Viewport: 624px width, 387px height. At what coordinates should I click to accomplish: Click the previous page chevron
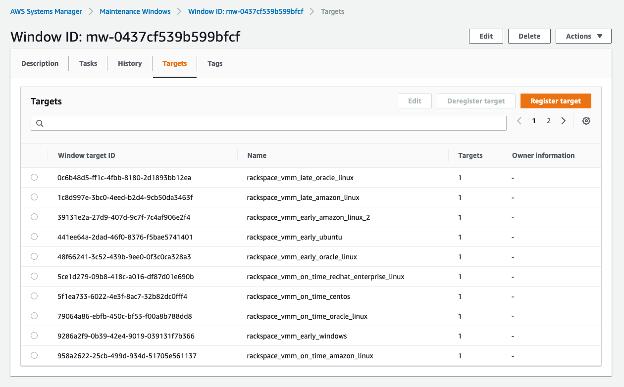click(519, 121)
